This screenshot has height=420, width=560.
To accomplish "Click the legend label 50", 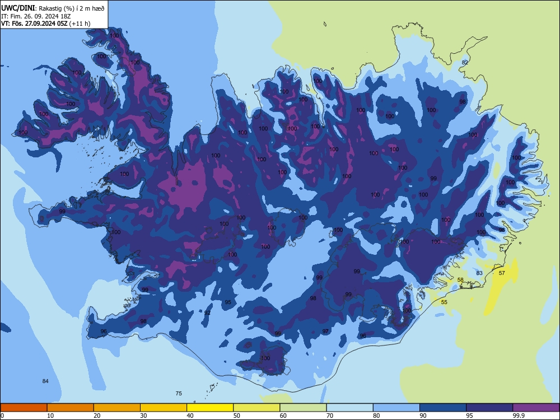I will coord(236,416).
